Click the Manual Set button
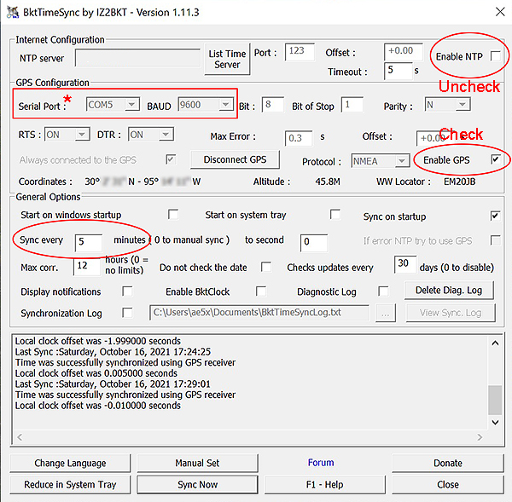 [197, 463]
